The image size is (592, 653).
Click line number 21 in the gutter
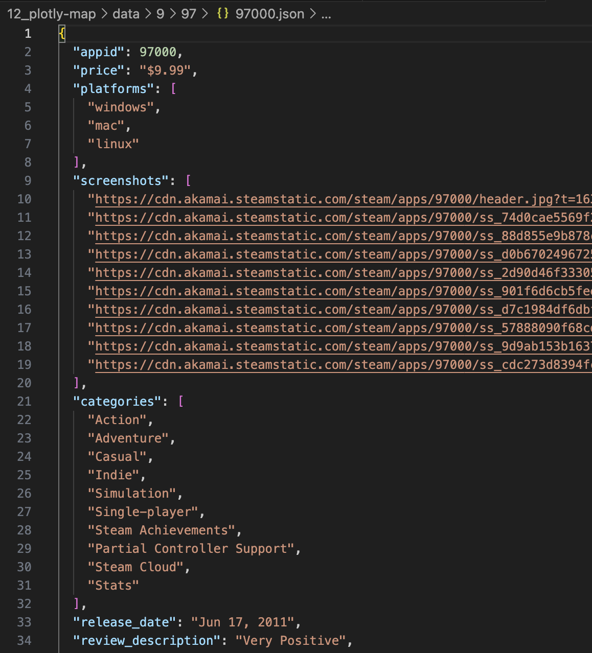pyautogui.click(x=24, y=402)
